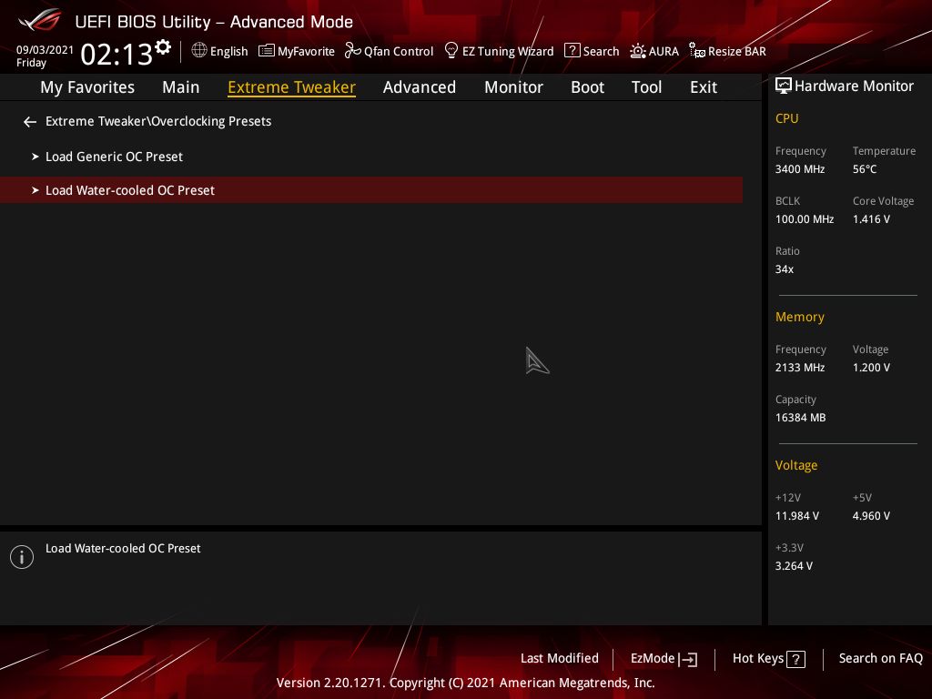932x699 pixels.
Task: Click the date 09/03/2021
Action: point(46,50)
